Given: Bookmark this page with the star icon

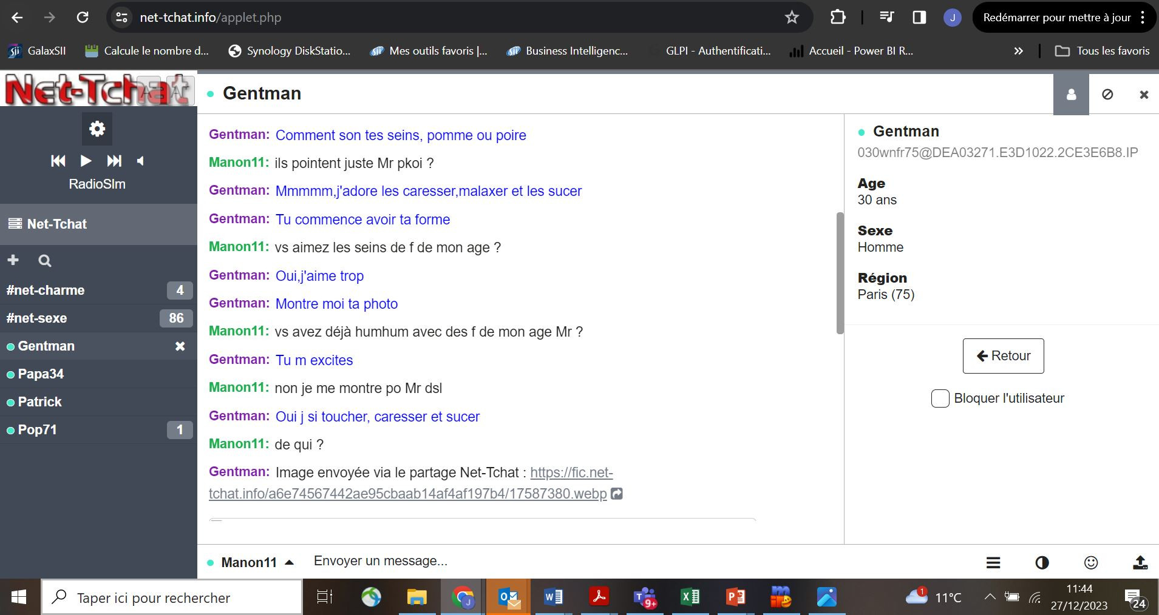Looking at the screenshot, I should pyautogui.click(x=792, y=18).
